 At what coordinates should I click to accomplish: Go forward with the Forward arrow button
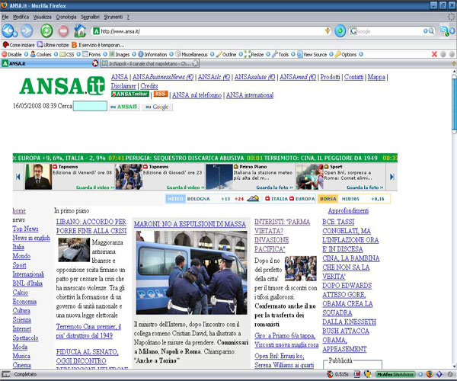click(x=27, y=30)
